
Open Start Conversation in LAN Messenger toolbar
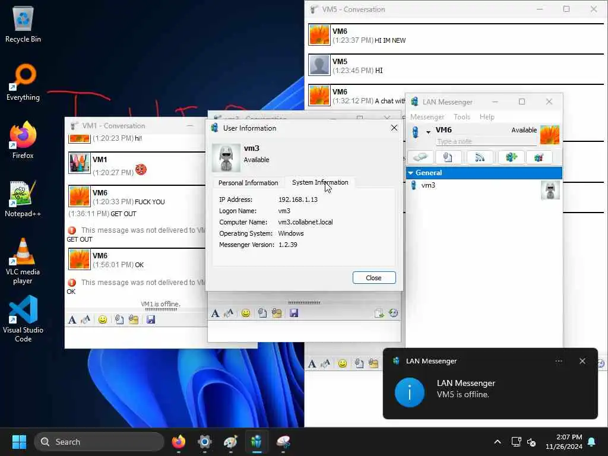(420, 157)
